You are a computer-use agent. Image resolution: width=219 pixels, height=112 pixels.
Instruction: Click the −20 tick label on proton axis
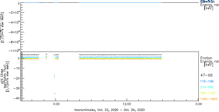pos(16,78)
